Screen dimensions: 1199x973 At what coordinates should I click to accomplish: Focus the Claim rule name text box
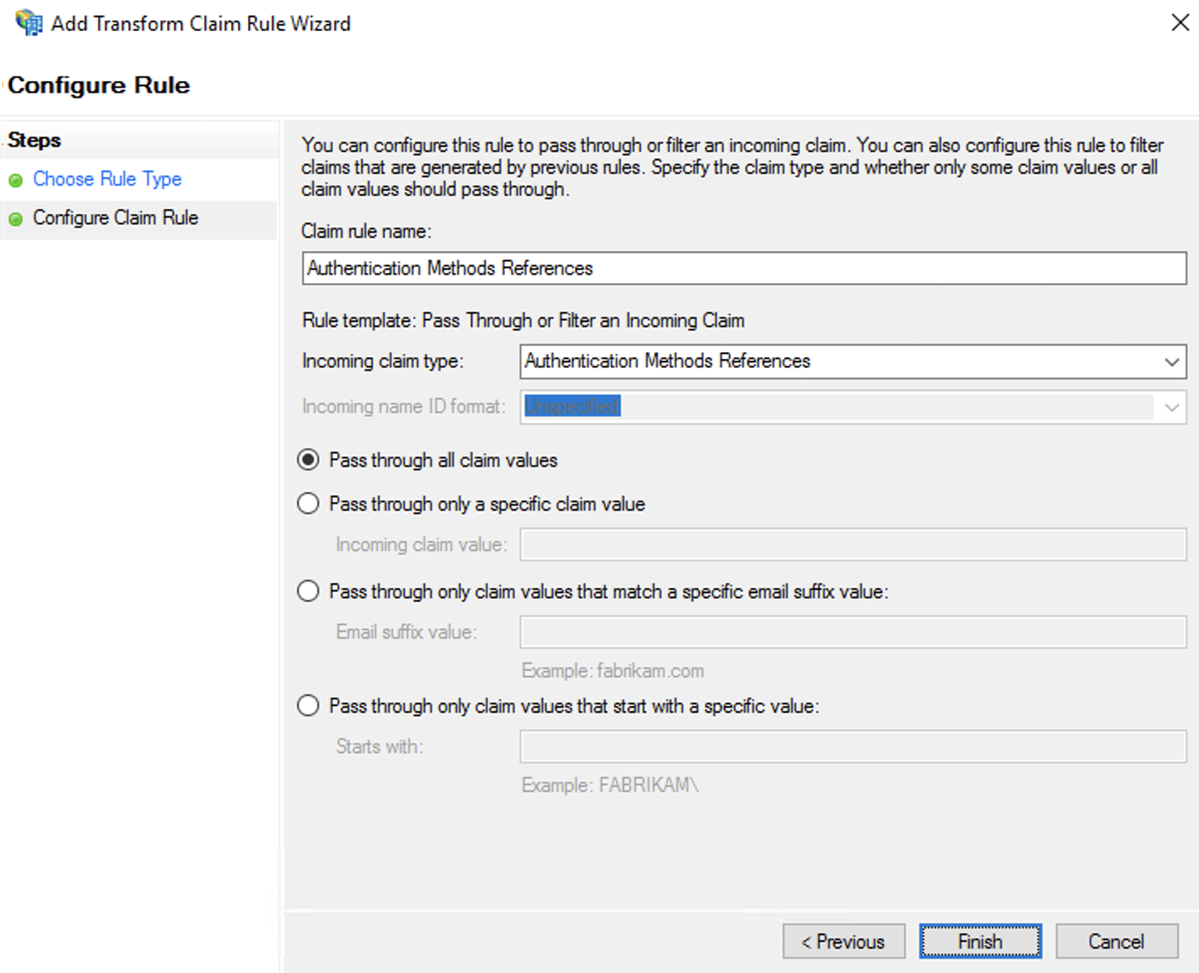click(743, 269)
